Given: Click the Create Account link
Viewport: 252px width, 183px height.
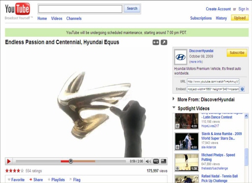Looking at the screenshot, I should (x=218, y=9).
